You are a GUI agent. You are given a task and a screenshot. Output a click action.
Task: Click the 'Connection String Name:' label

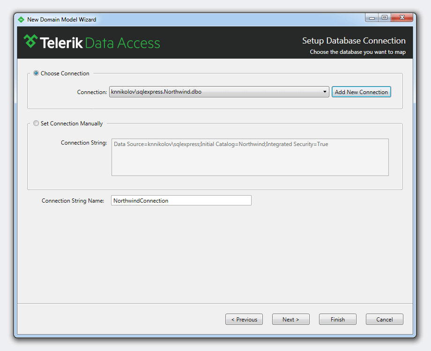(73, 201)
